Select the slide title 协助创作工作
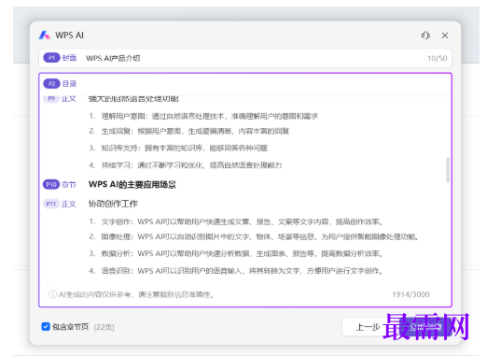Screen dimensions: 487x356 (113, 204)
